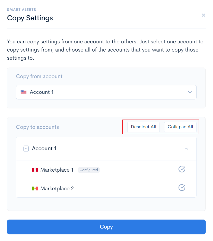Click the US flag icon in dropdown

point(24,92)
